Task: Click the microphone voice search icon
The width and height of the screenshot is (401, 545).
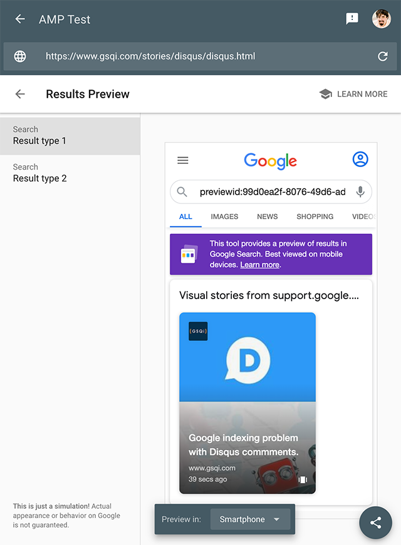Action: click(360, 192)
